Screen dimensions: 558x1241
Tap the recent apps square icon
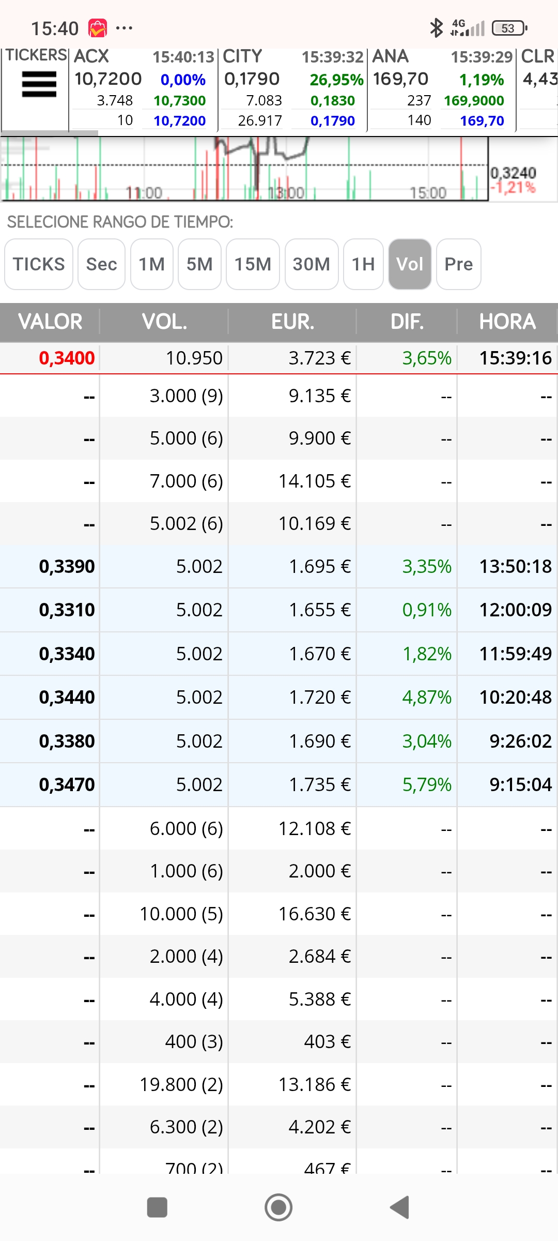click(157, 1208)
